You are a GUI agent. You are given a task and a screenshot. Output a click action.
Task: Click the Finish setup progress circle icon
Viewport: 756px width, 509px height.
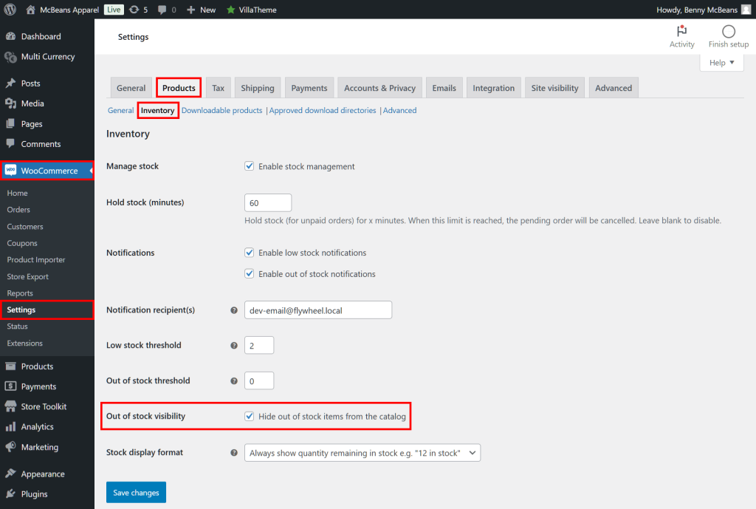(728, 31)
